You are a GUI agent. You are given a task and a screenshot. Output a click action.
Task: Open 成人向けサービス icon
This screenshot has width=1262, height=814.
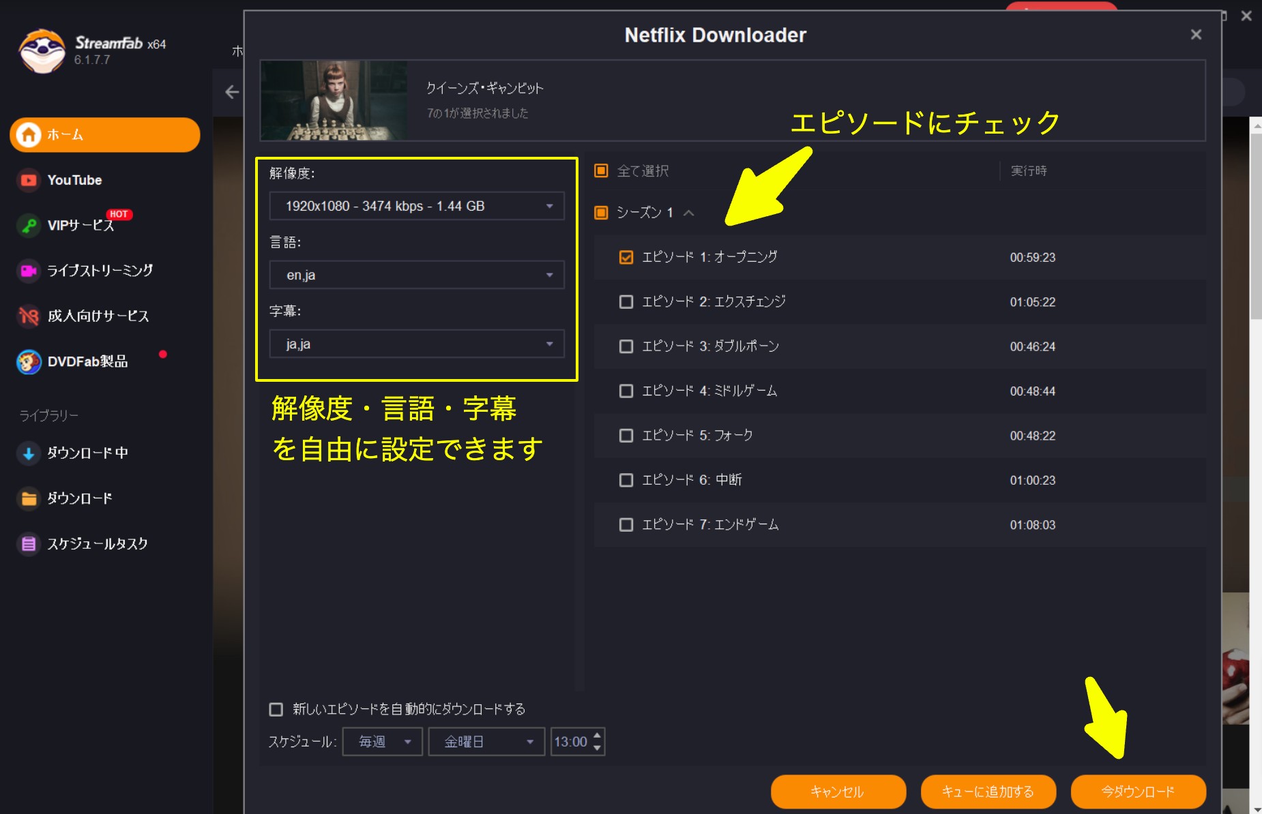coord(29,316)
